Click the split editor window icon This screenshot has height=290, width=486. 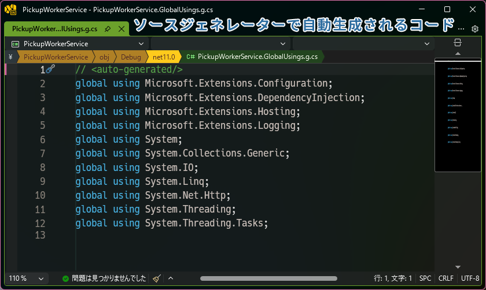click(x=458, y=43)
